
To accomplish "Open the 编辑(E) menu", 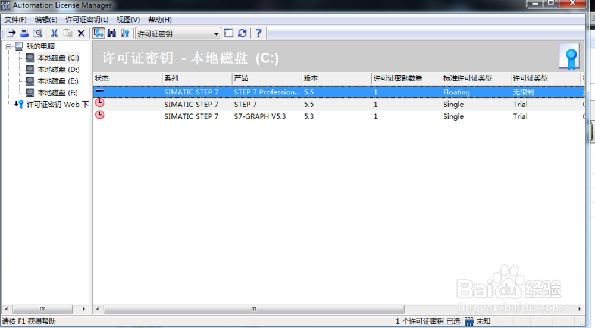I will tap(46, 20).
